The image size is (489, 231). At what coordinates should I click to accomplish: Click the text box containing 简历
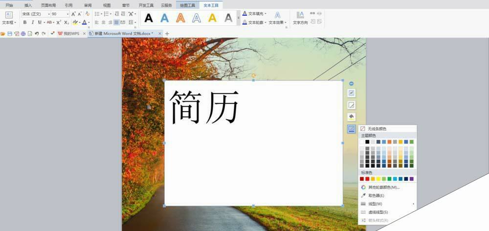click(x=253, y=143)
